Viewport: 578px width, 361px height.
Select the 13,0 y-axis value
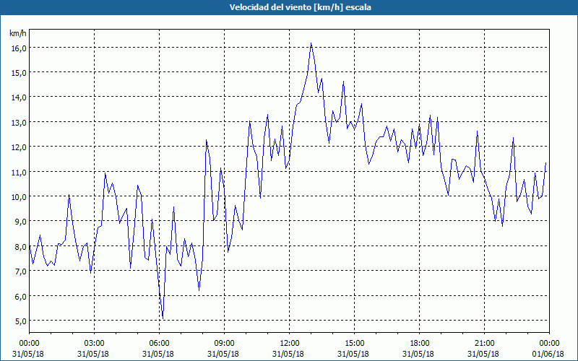(x=18, y=122)
